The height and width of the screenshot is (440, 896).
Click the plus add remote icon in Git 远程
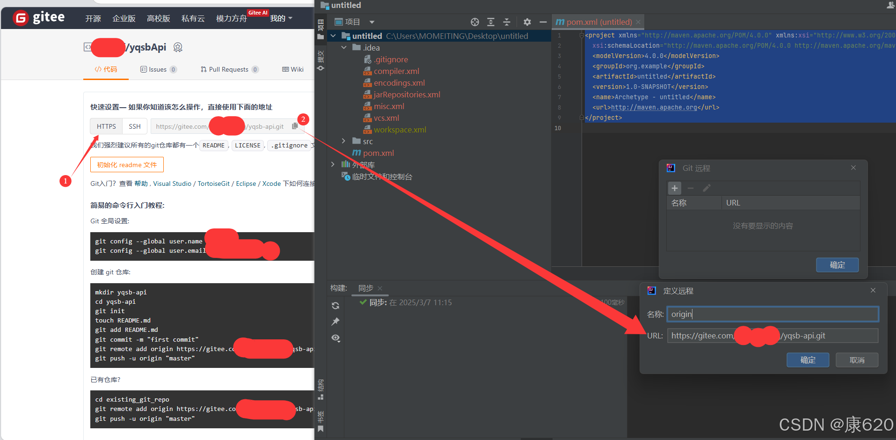tap(675, 188)
